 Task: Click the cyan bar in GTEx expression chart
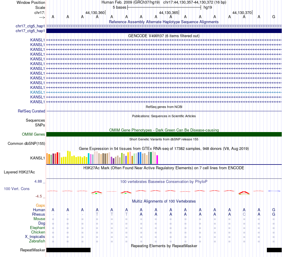pyautogui.click(x=88, y=159)
